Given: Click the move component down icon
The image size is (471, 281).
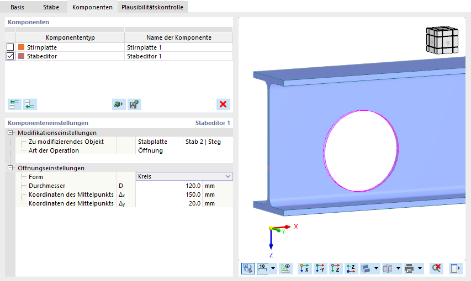Looking at the screenshot, I should coord(30,104).
